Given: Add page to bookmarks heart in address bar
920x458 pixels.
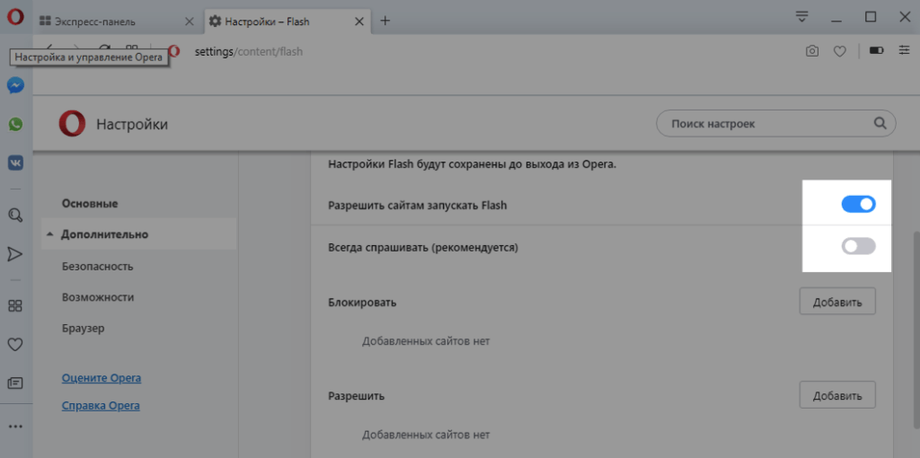Looking at the screenshot, I should [x=840, y=51].
